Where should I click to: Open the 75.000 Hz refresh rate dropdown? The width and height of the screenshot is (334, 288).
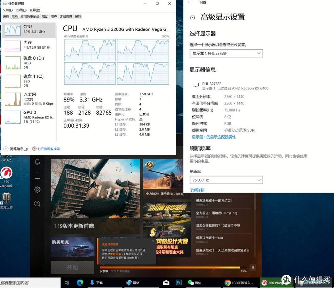coord(226,180)
